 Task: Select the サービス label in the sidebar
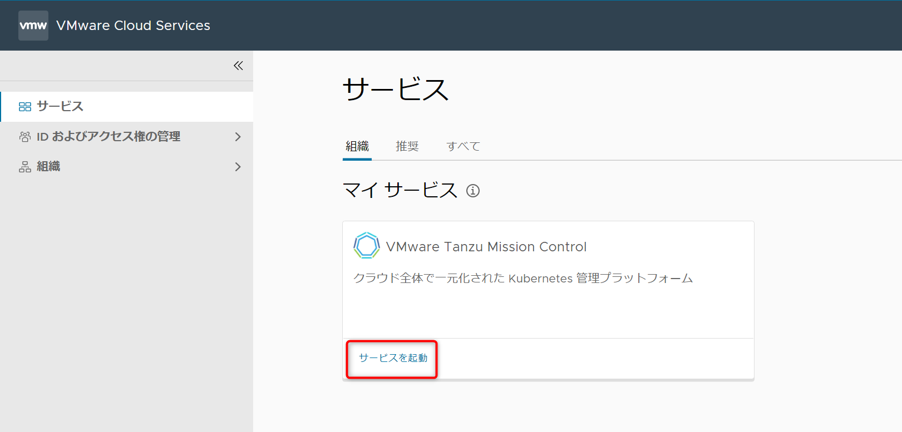coord(60,107)
